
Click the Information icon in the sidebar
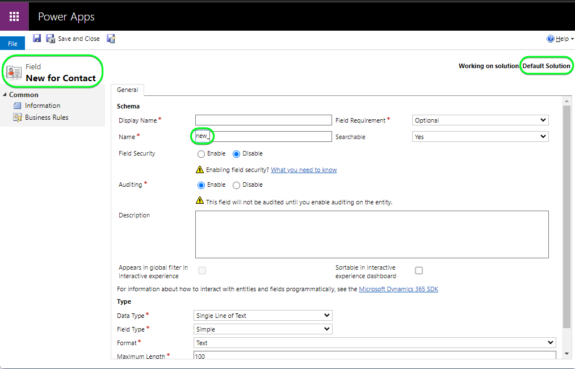pyautogui.click(x=17, y=106)
